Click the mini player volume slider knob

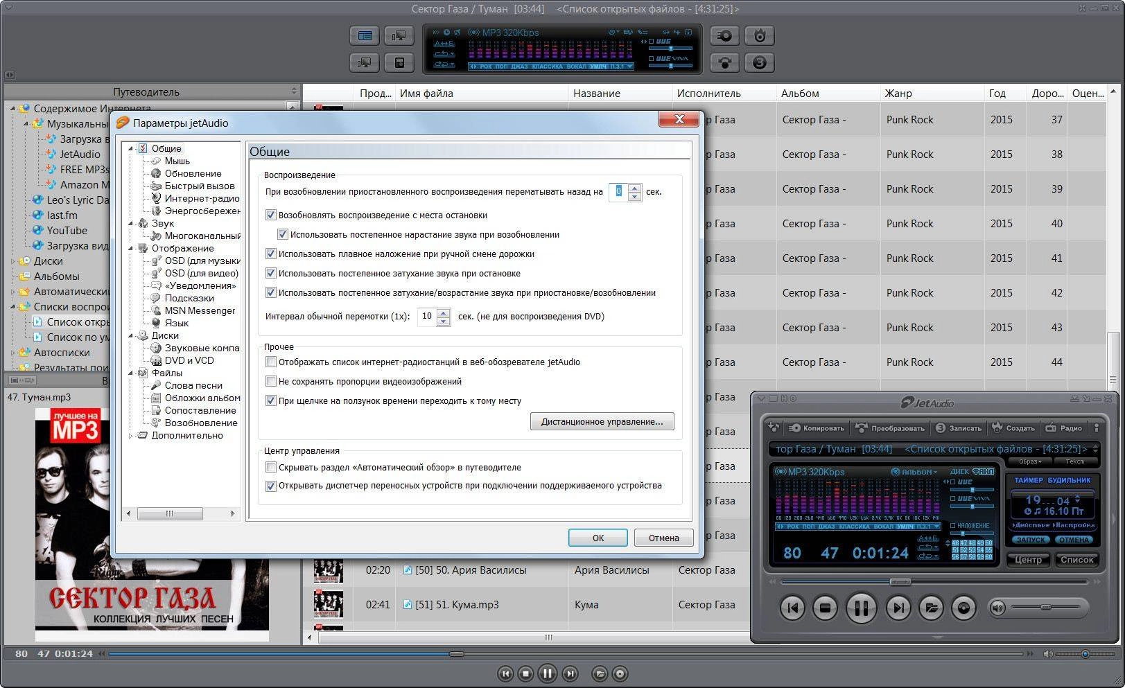click(x=1045, y=608)
